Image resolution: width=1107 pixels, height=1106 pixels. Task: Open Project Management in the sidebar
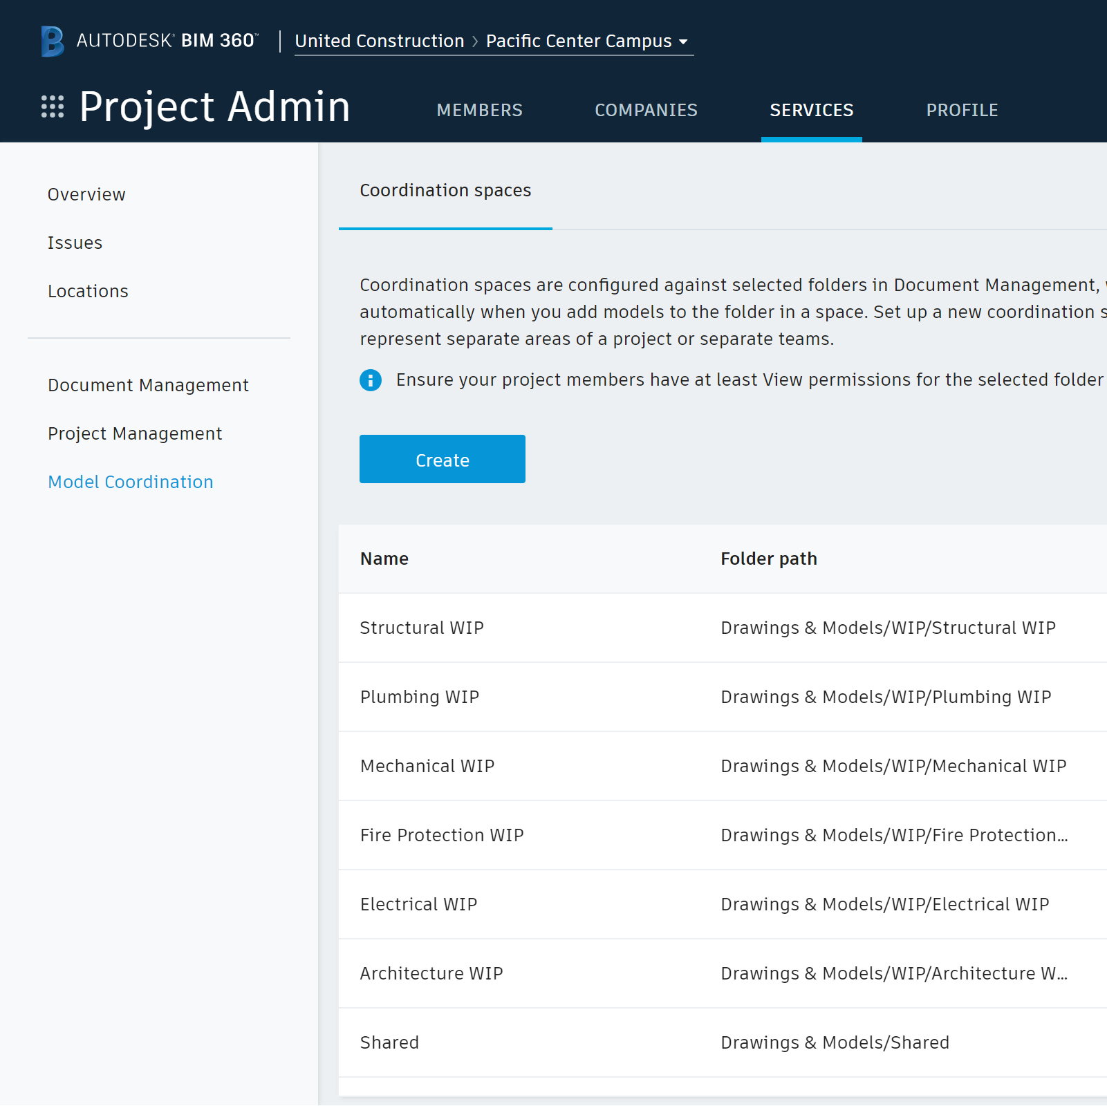[x=135, y=433]
